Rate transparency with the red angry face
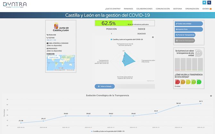The image size is (215, 134). [x=177, y=82]
